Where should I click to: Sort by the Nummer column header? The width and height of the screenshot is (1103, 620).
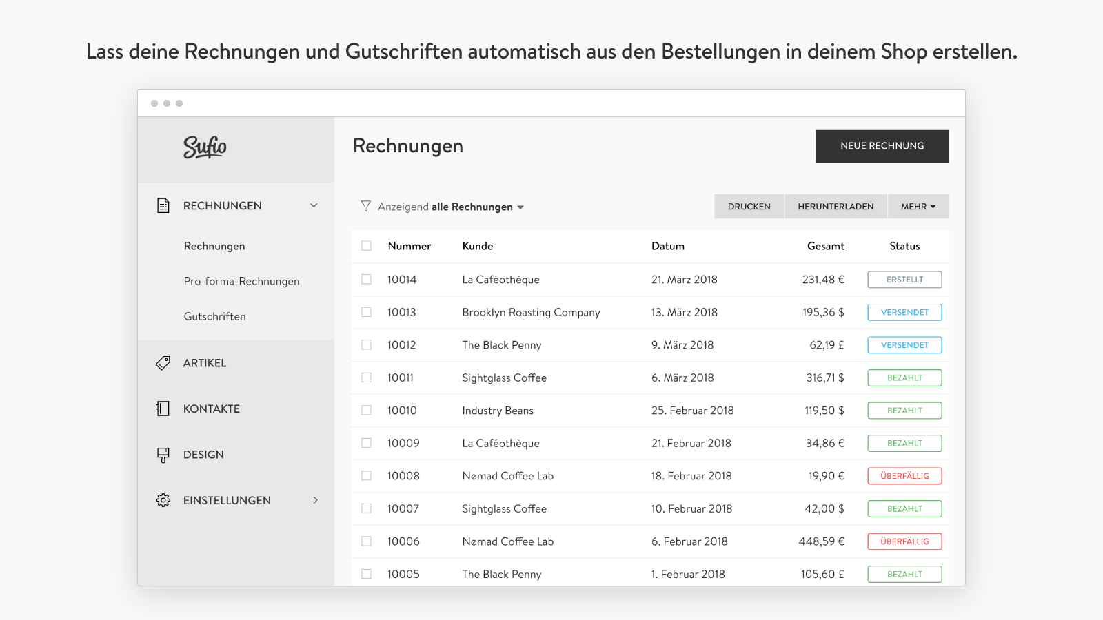coord(409,246)
